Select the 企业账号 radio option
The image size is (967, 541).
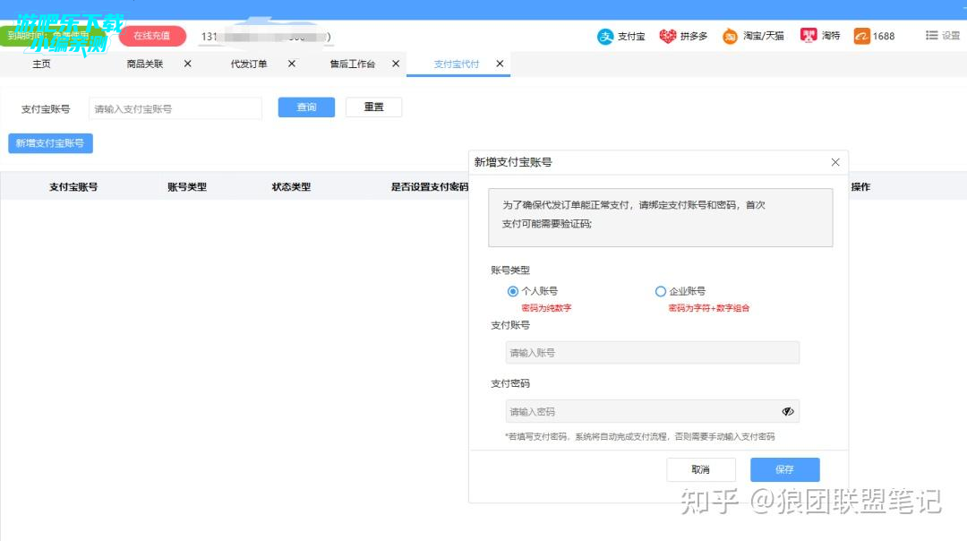point(661,291)
